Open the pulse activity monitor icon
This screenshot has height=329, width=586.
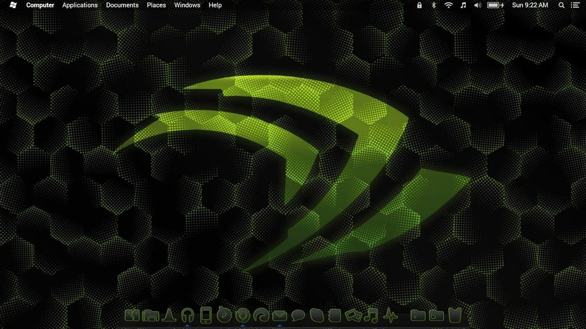coord(390,315)
